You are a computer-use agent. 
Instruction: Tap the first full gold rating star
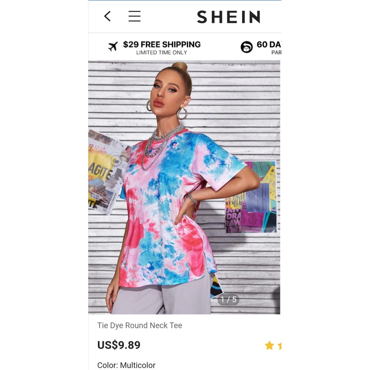pyautogui.click(x=269, y=345)
